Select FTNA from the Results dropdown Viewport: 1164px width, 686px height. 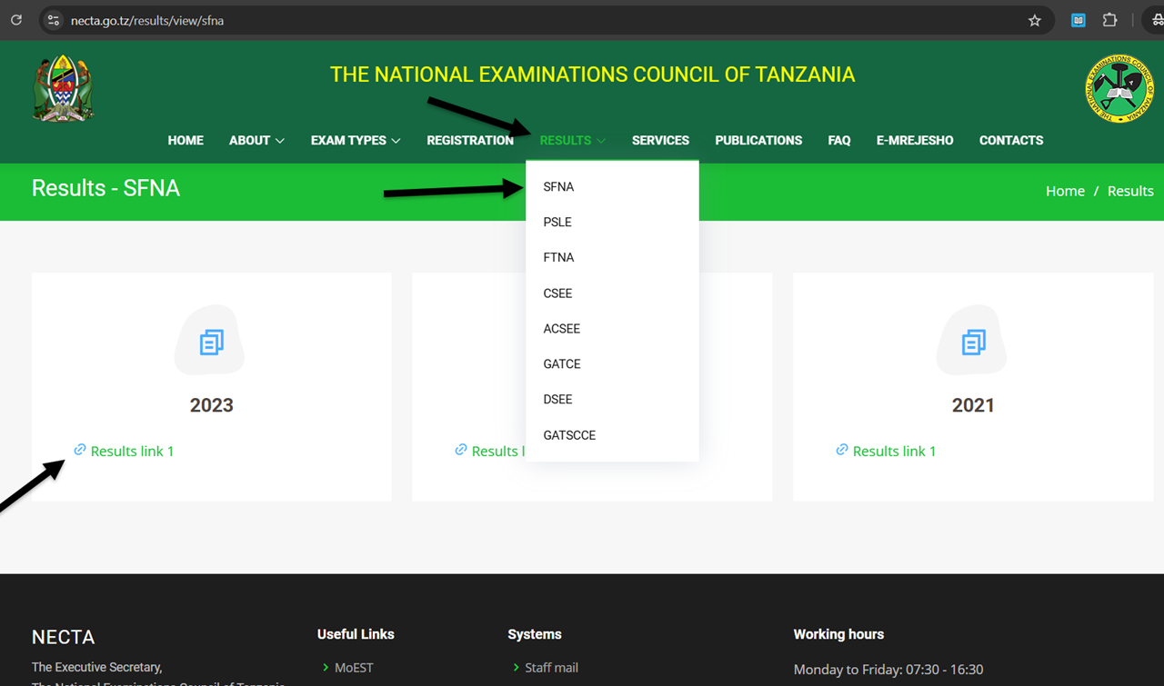click(612, 257)
